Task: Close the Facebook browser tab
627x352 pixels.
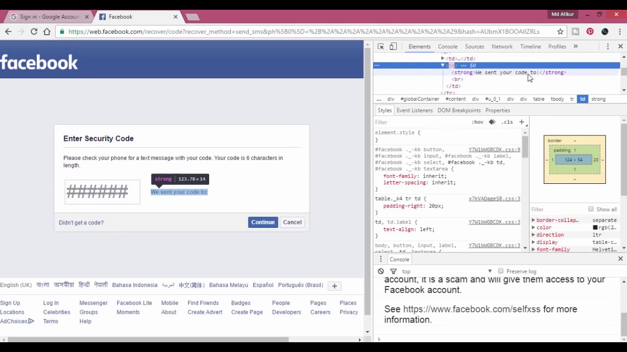Action: coord(175,17)
